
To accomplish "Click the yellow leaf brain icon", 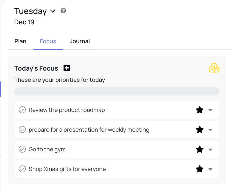I will click(214, 68).
